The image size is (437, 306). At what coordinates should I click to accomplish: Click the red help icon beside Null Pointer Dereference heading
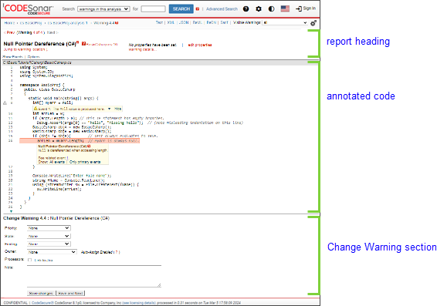tap(83, 44)
